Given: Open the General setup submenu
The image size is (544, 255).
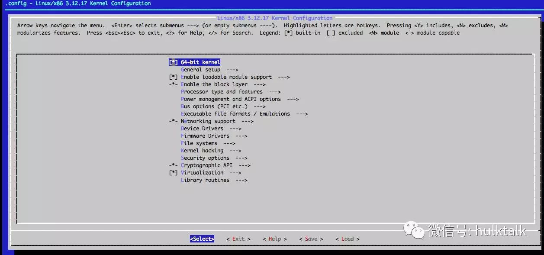Looking at the screenshot, I should point(209,70).
